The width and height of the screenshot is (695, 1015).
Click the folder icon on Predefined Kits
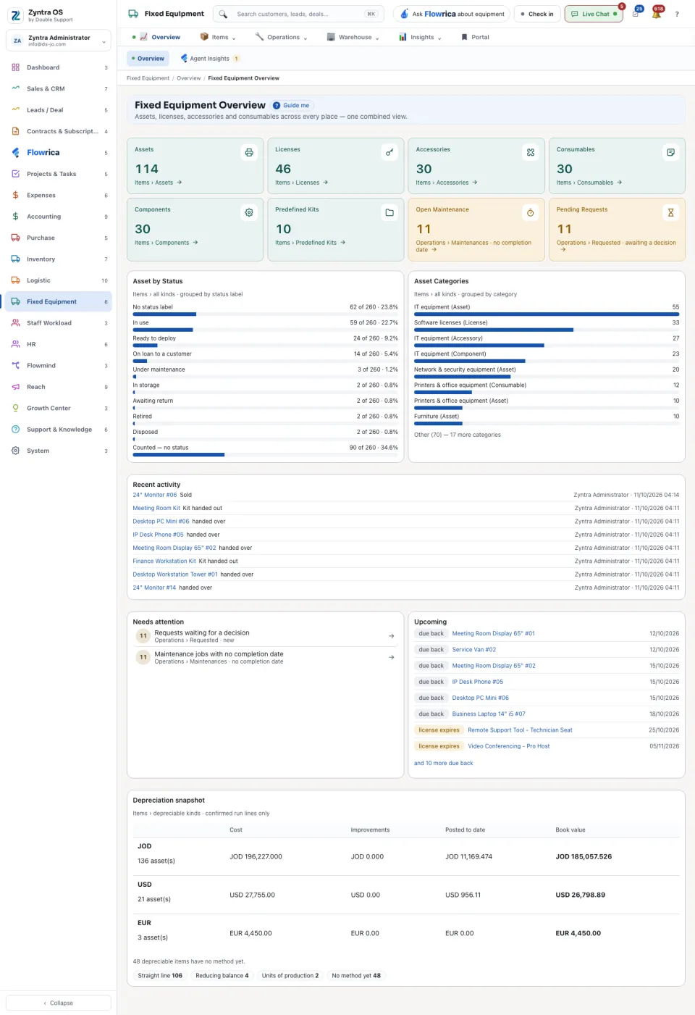point(389,212)
